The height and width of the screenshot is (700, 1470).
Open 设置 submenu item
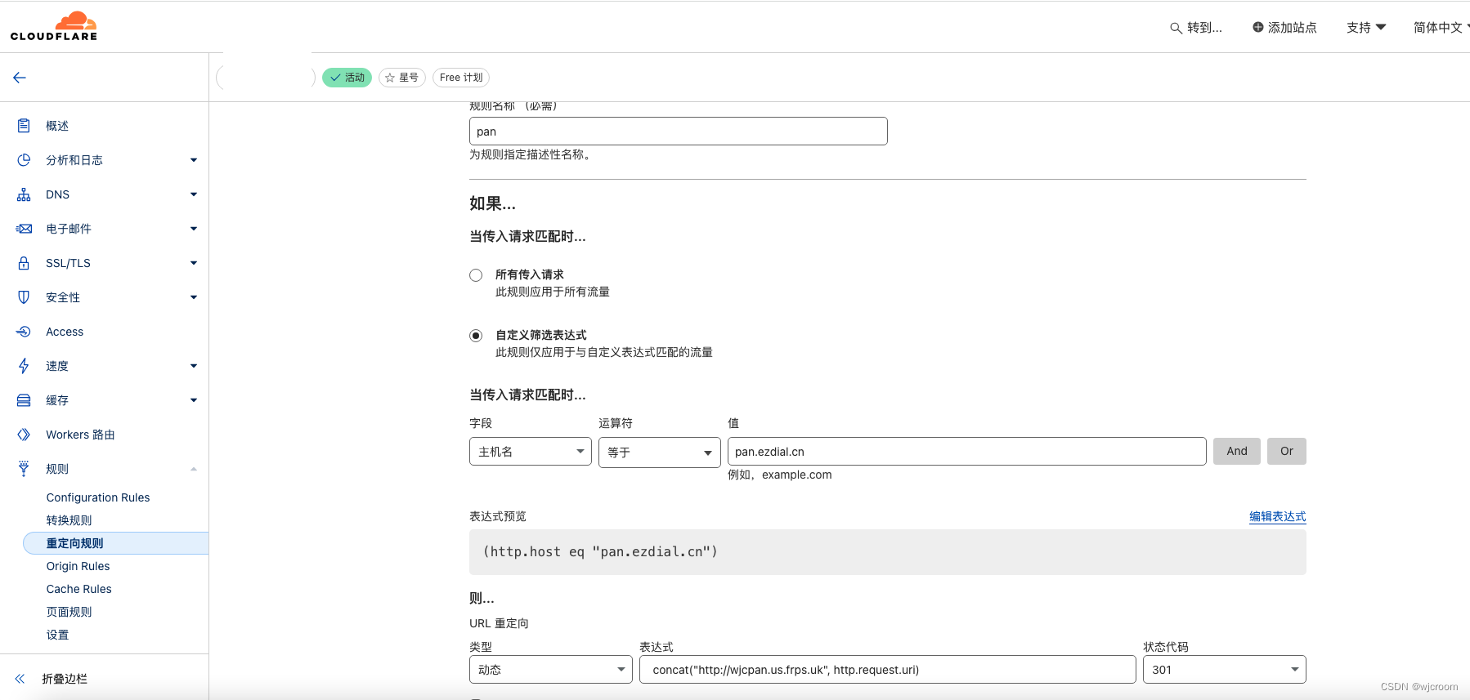tap(57, 635)
